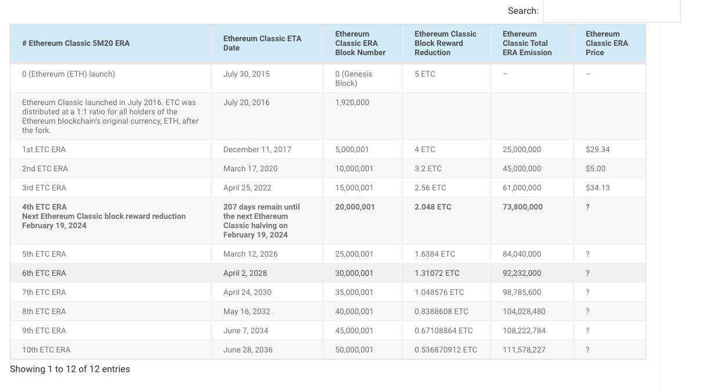Select the '84,040,000' emission cell
The width and height of the screenshot is (728, 389).
coord(532,254)
